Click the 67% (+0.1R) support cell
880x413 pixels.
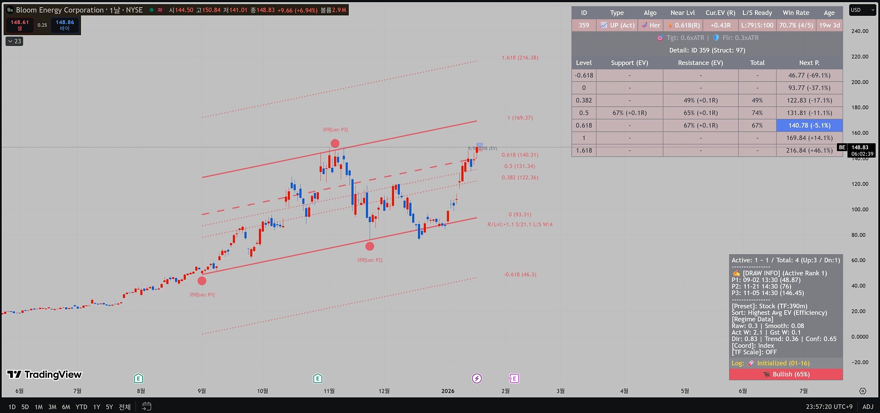tap(630, 113)
